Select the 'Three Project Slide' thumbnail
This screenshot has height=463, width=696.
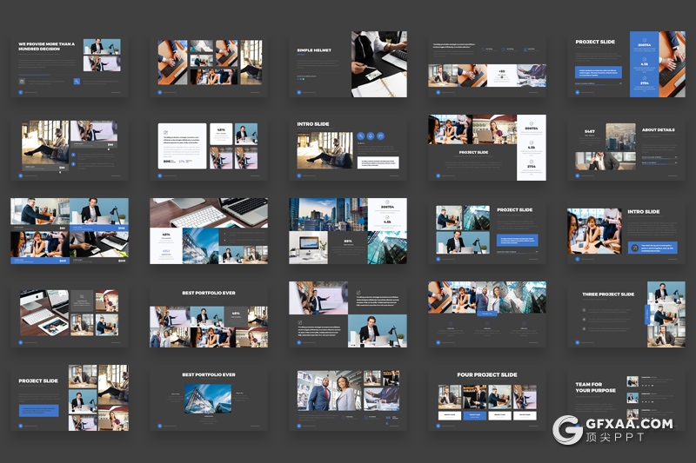pos(626,314)
